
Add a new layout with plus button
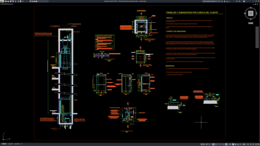coord(22,144)
